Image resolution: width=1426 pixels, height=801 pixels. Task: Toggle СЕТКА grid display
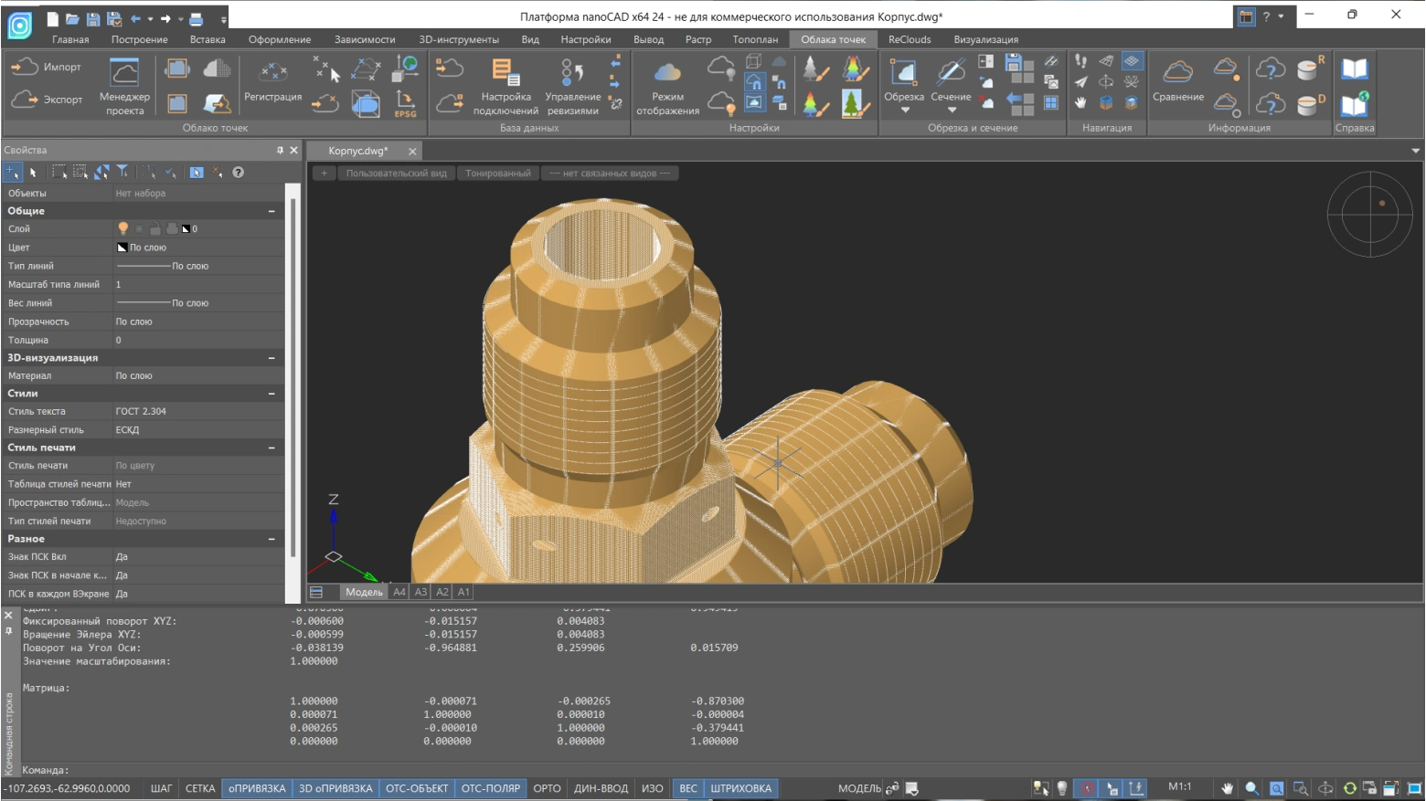[200, 788]
